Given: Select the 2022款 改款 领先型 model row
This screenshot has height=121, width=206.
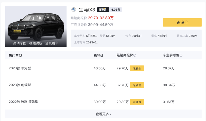Looking at the screenshot, I should 103,102.
